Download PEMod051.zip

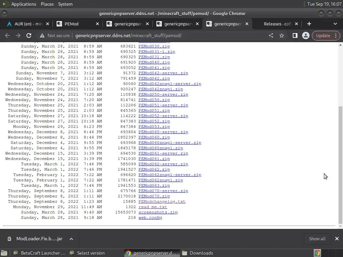click(154, 110)
